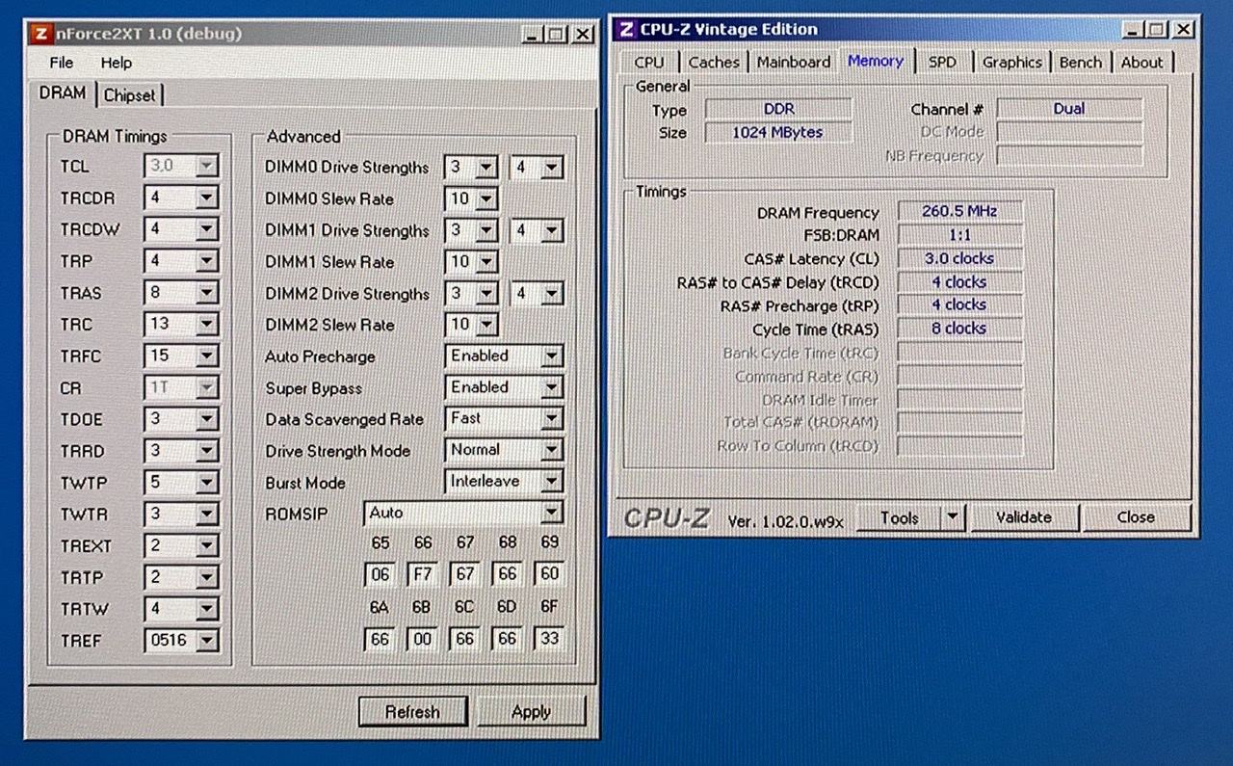The width and height of the screenshot is (1233, 766).
Task: Open the TRTW timing dropdown
Action: pyautogui.click(x=181, y=609)
